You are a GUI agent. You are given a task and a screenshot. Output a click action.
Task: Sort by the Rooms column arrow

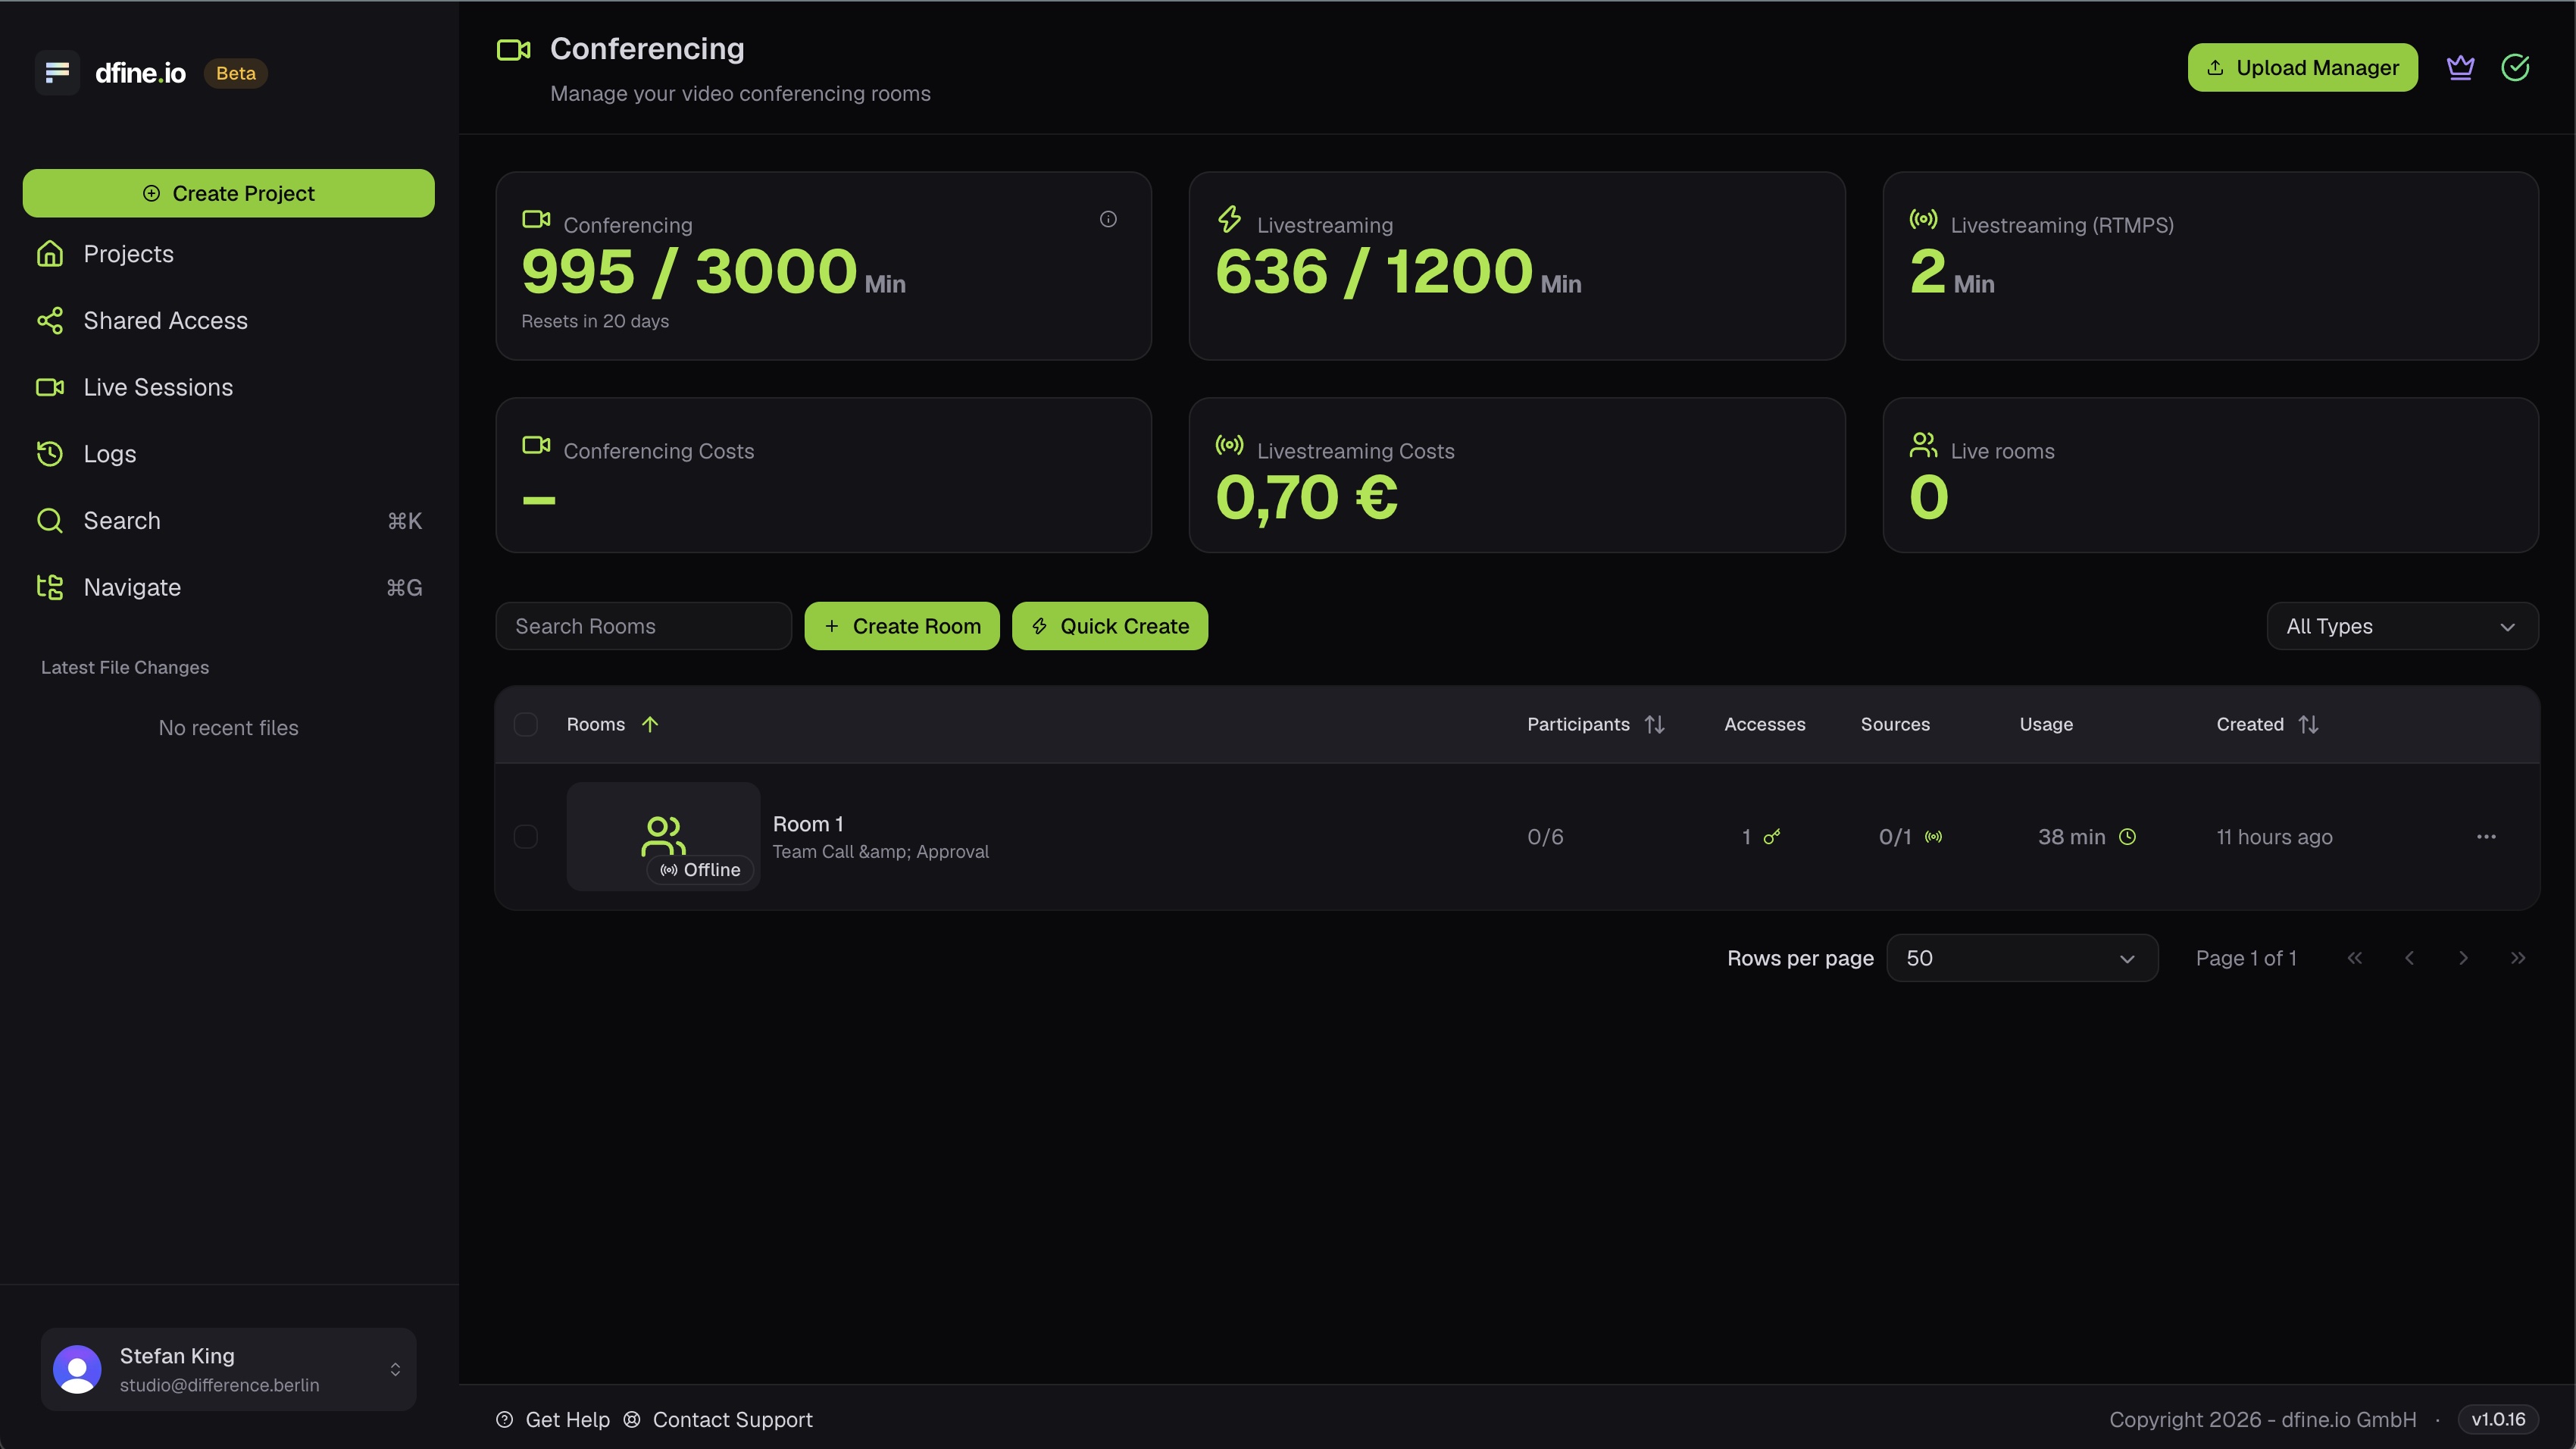pyautogui.click(x=650, y=724)
